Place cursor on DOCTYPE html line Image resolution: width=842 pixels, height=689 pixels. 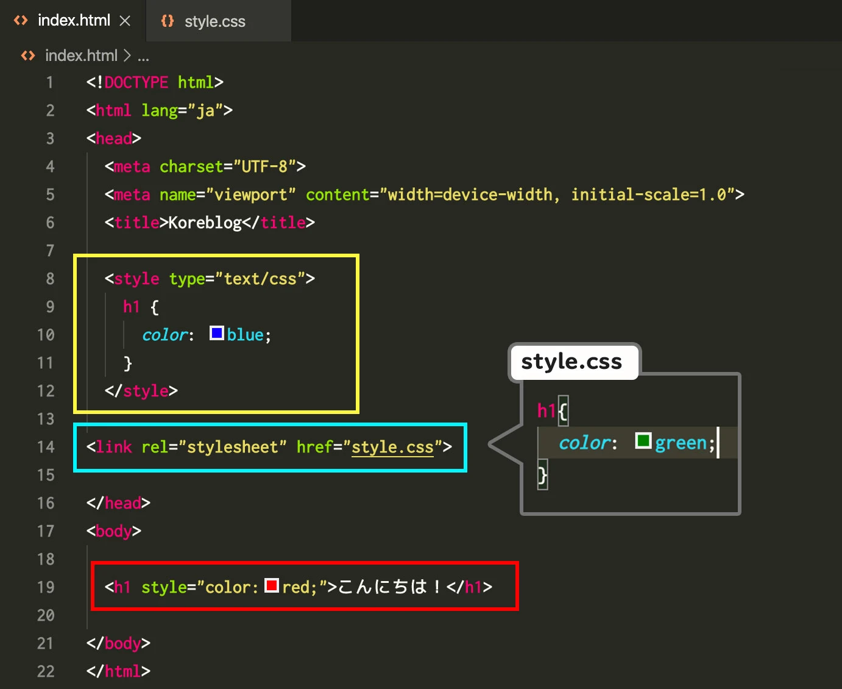(x=155, y=82)
